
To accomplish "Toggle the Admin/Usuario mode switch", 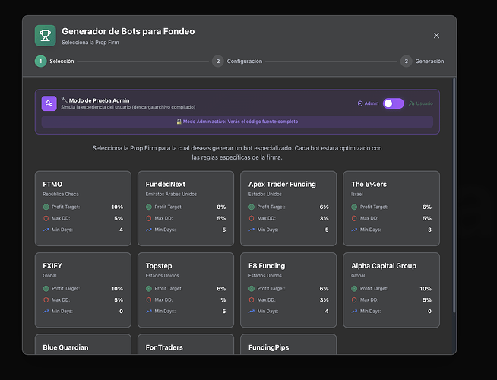I will [393, 103].
